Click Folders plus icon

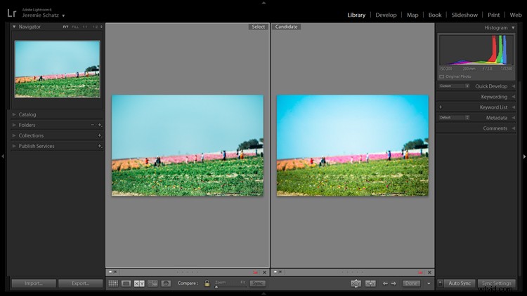[100, 125]
